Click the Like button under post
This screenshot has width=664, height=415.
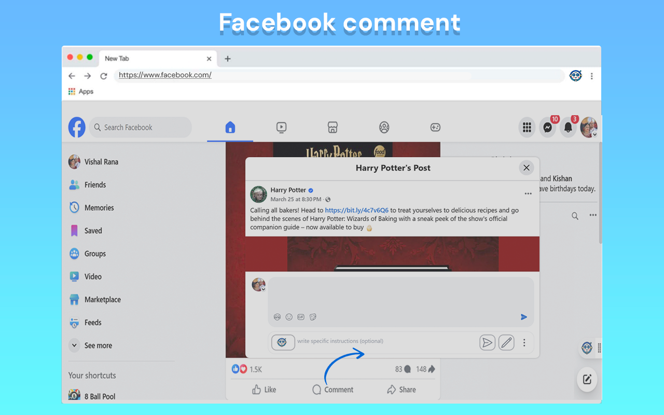coord(264,390)
